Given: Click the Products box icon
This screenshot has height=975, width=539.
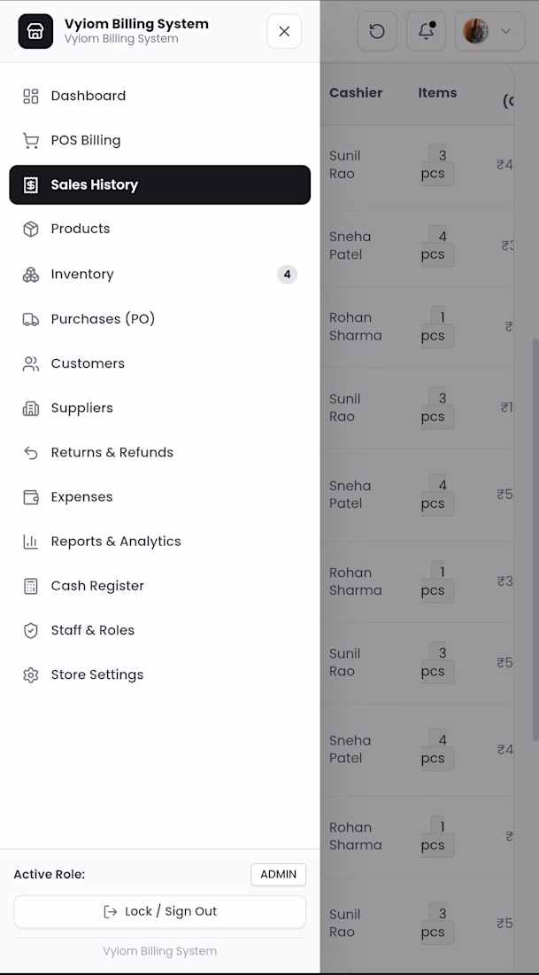Looking at the screenshot, I should click(30, 230).
